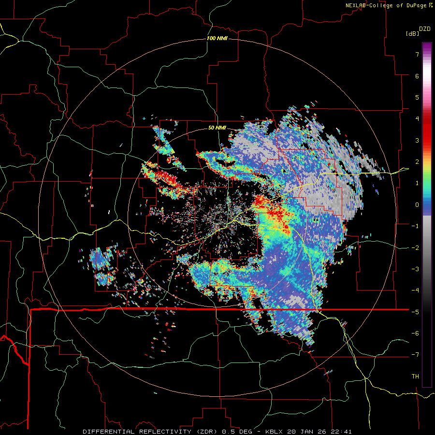The image size is (435, 435).
Task: Click the -7 value on the color scale
Action: tap(415, 355)
